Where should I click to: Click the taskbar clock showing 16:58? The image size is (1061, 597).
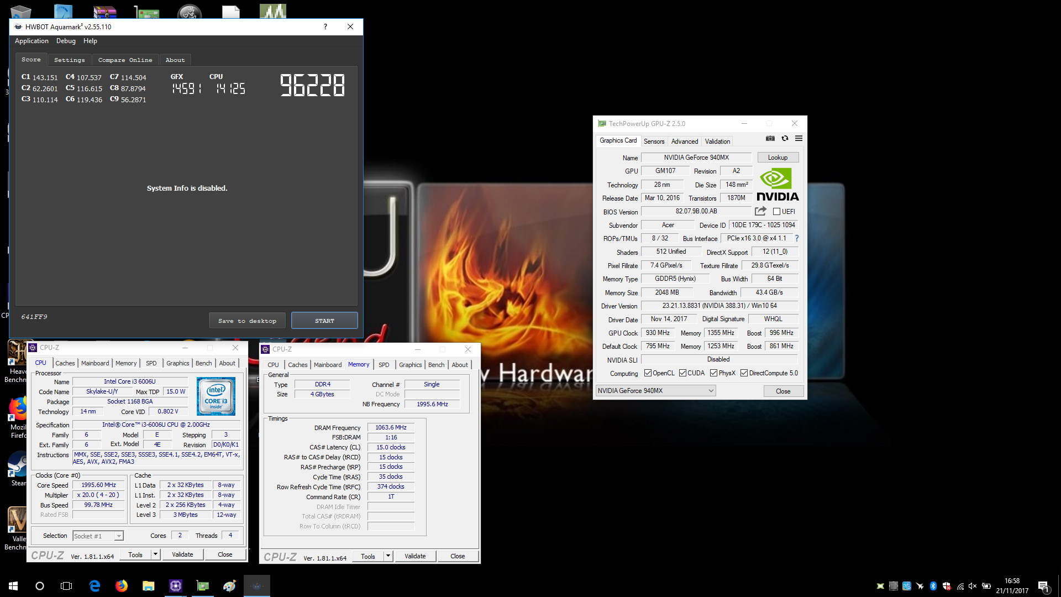pyautogui.click(x=1012, y=586)
